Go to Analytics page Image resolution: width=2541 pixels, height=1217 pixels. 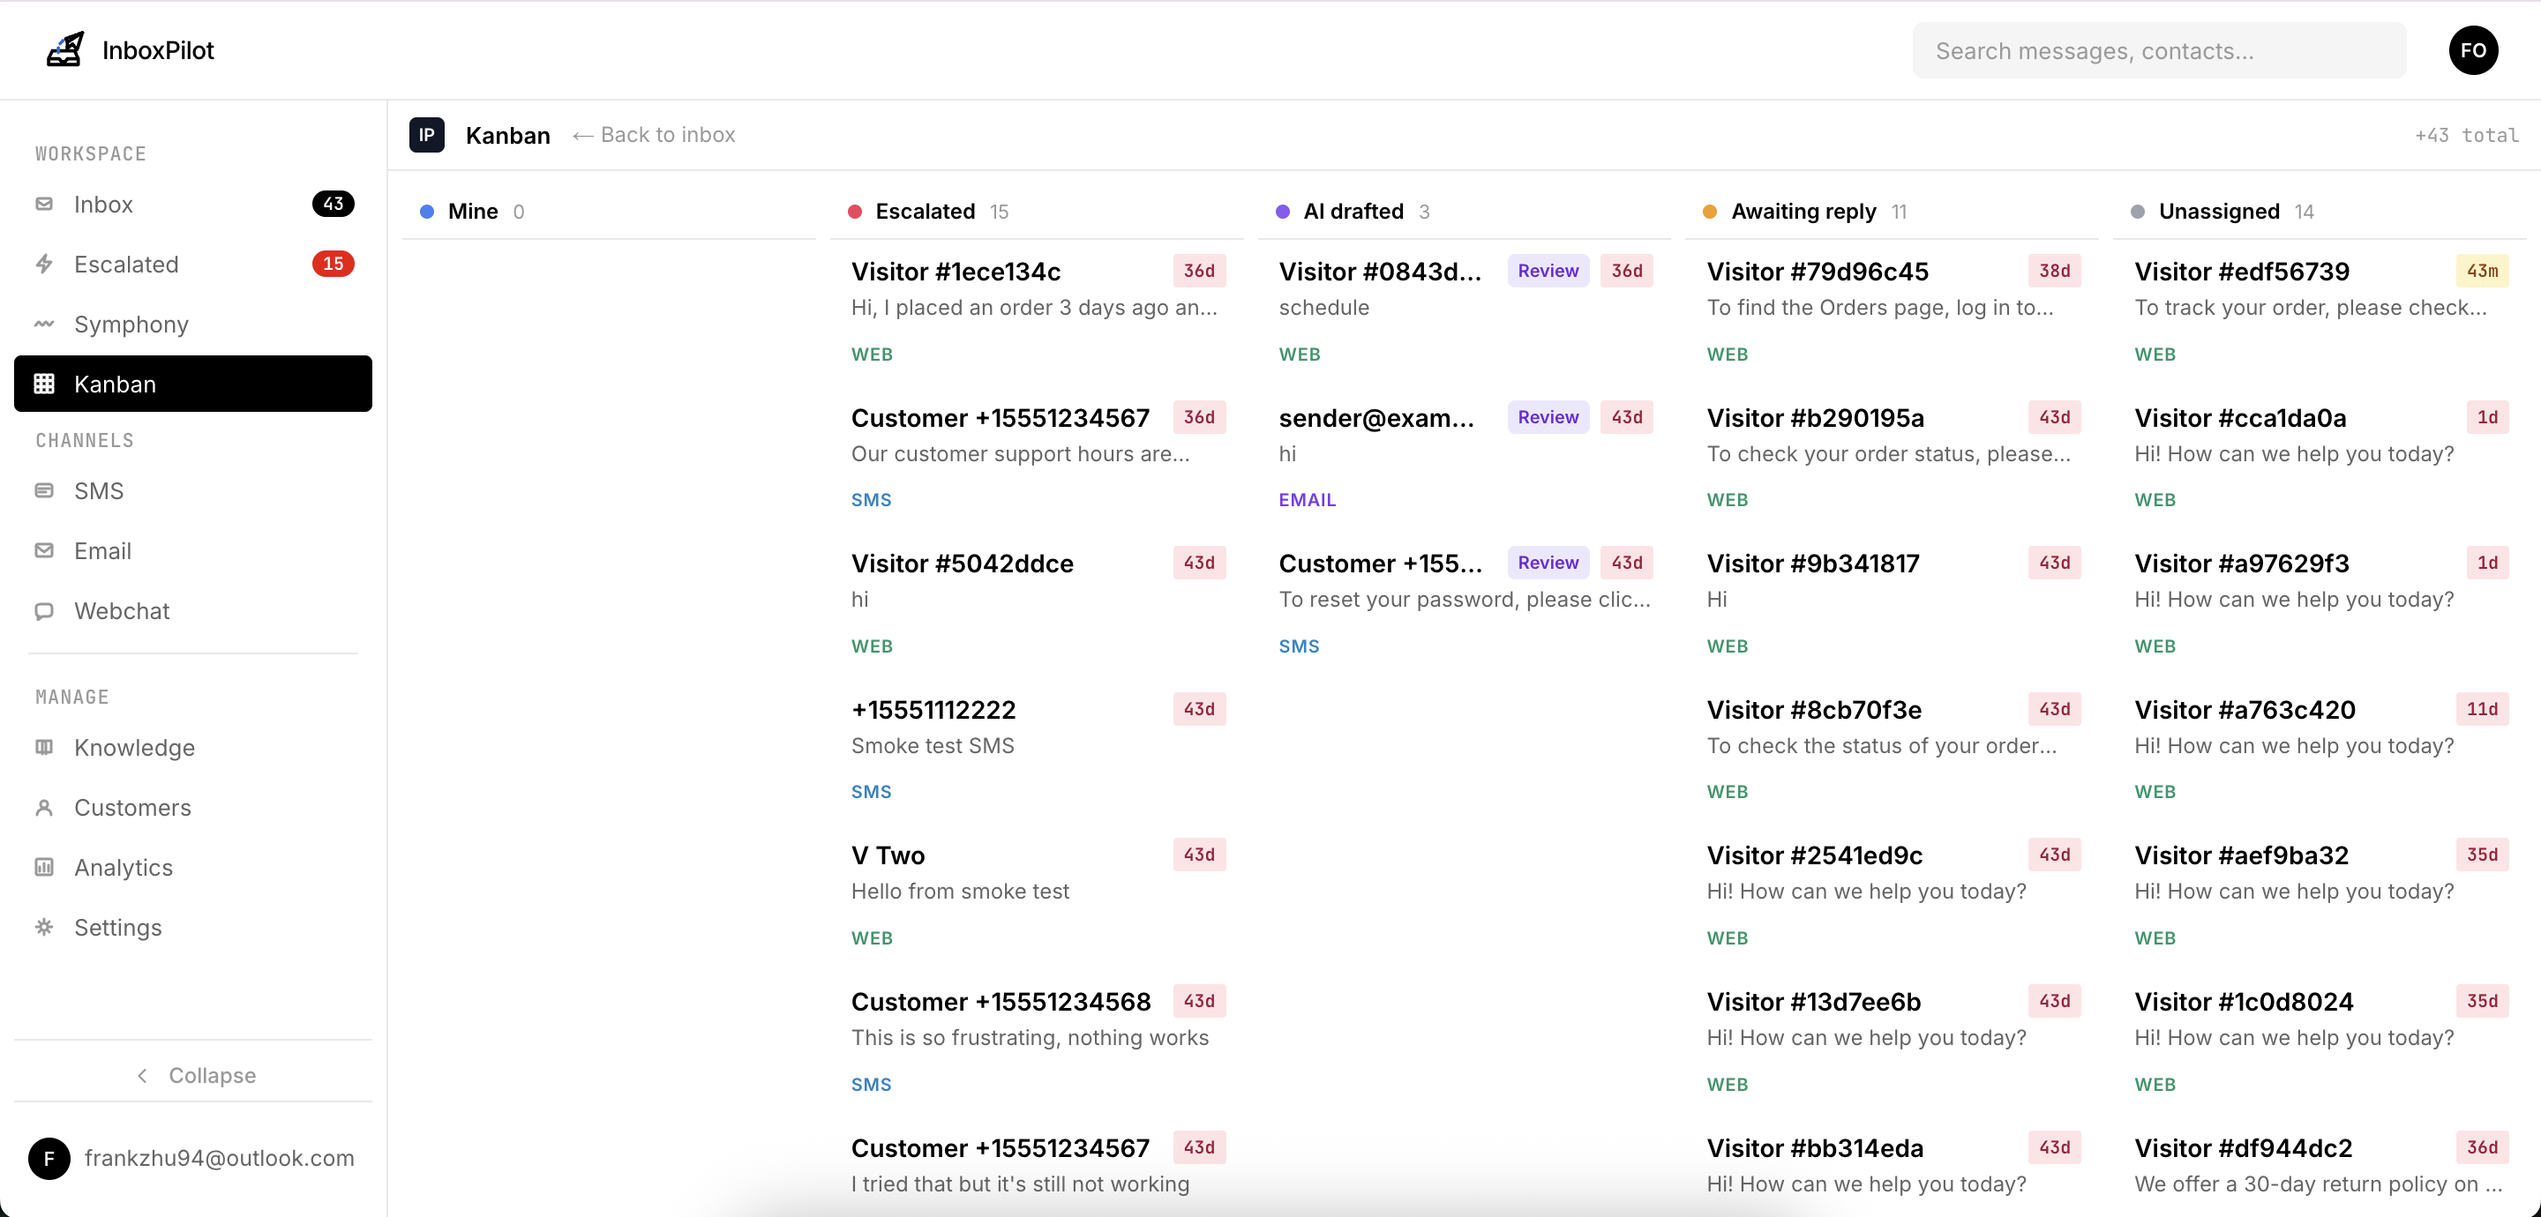(x=193, y=868)
